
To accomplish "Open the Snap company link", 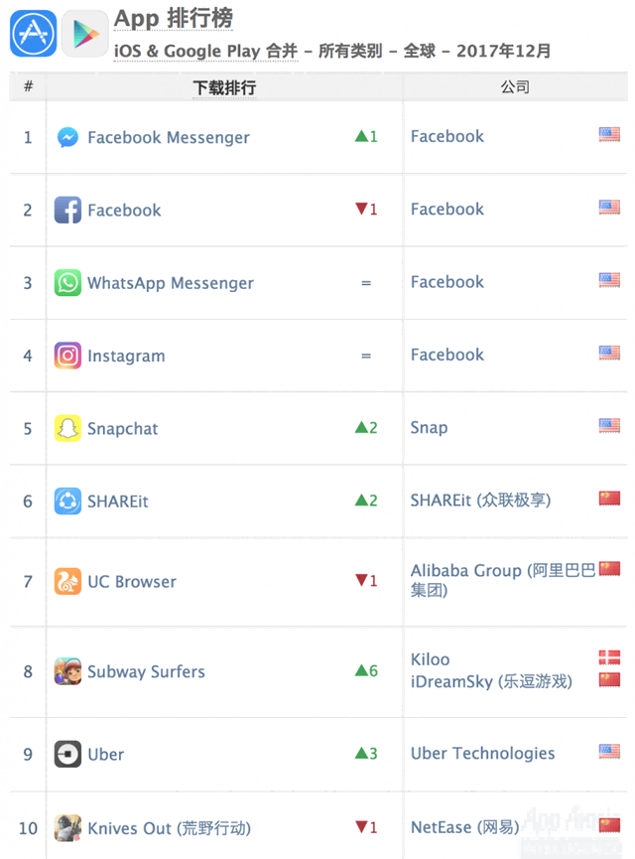I will click(429, 428).
